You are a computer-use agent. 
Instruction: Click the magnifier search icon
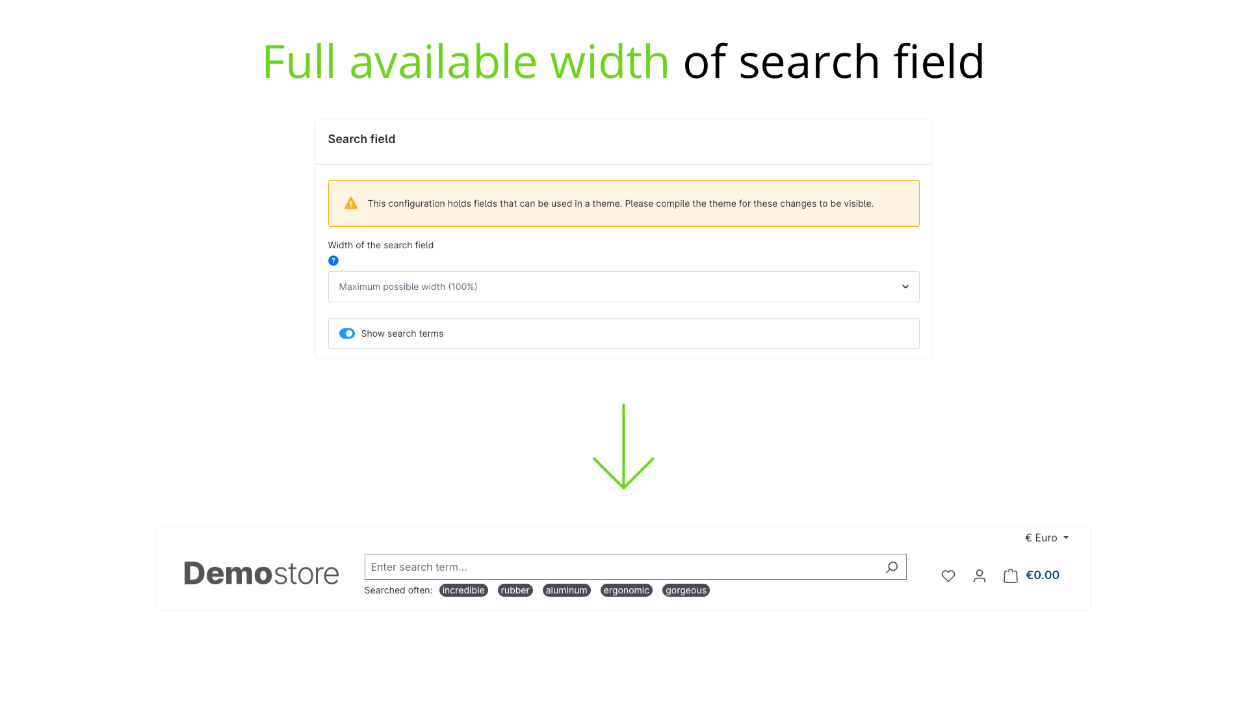891,567
